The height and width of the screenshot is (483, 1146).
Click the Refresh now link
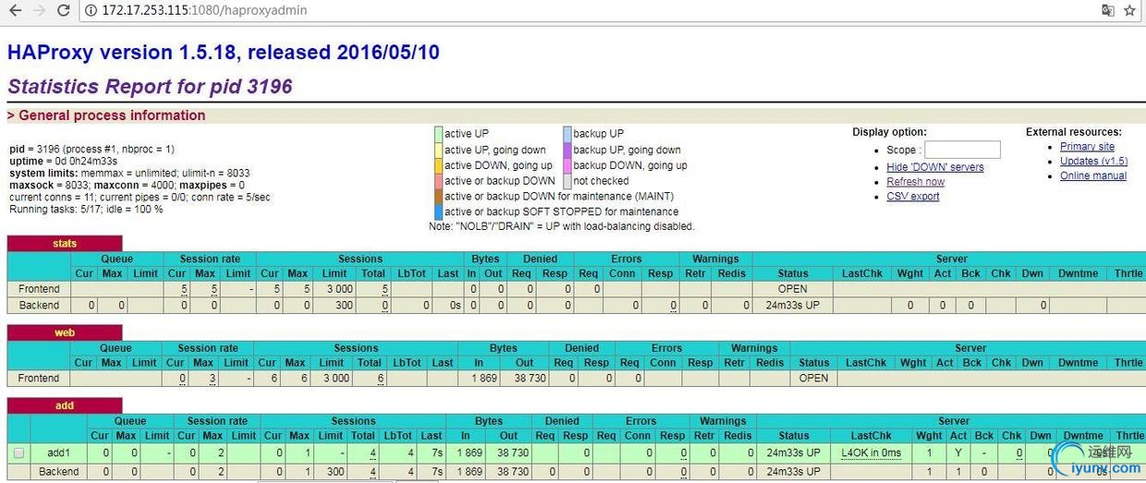coord(915,182)
